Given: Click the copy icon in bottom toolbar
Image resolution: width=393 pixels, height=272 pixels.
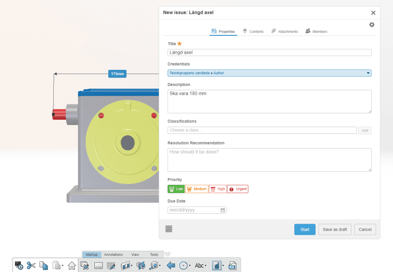Looking at the screenshot, I should point(44,265).
